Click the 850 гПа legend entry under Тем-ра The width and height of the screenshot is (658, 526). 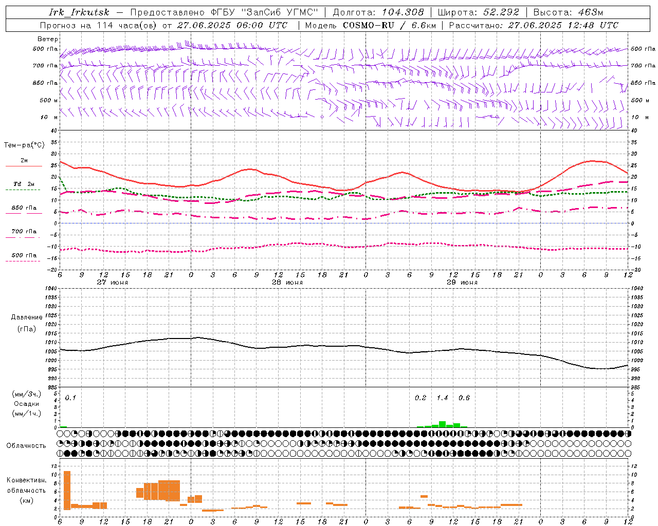[x=24, y=208]
